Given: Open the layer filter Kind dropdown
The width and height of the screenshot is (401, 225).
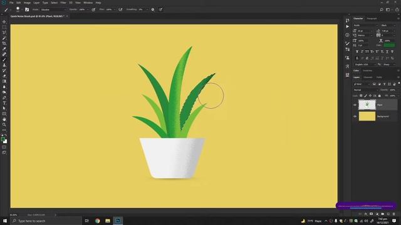Looking at the screenshot, I should (x=362, y=84).
